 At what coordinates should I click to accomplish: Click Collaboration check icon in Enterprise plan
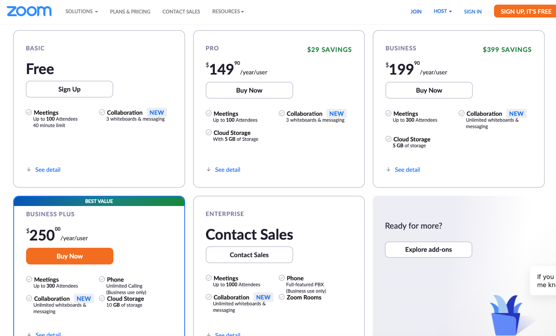pos(208,297)
